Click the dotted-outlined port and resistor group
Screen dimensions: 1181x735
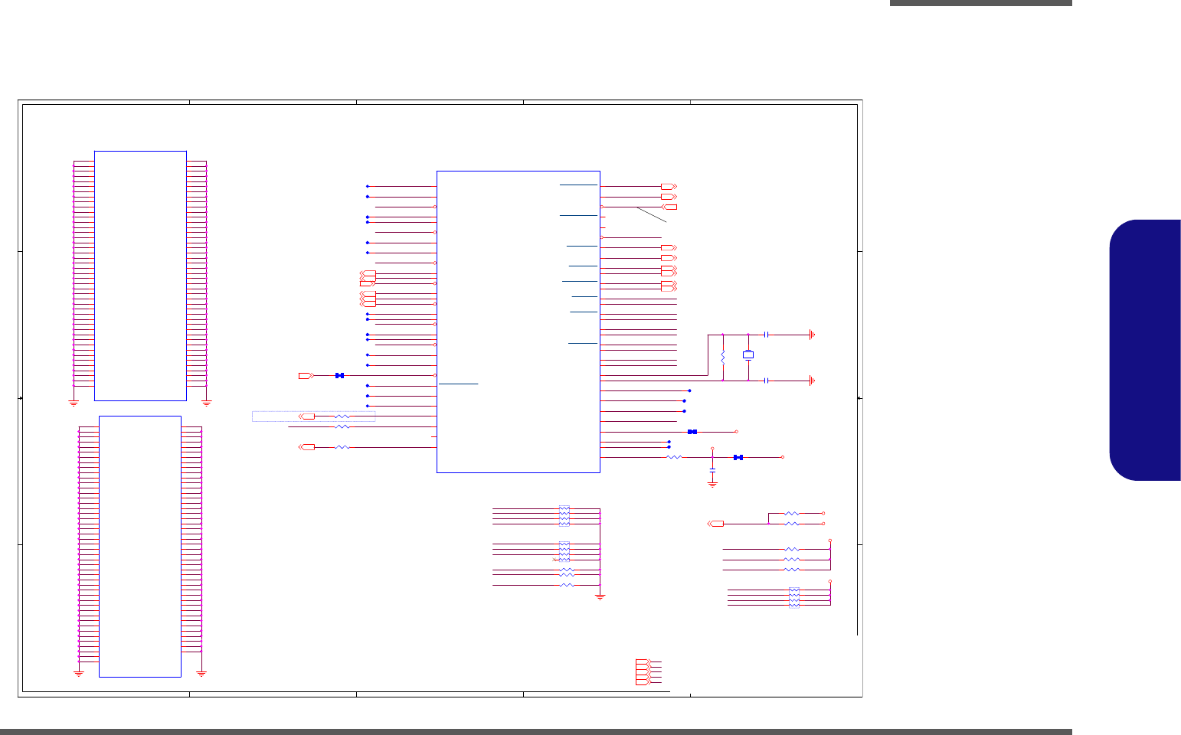pyautogui.click(x=313, y=416)
